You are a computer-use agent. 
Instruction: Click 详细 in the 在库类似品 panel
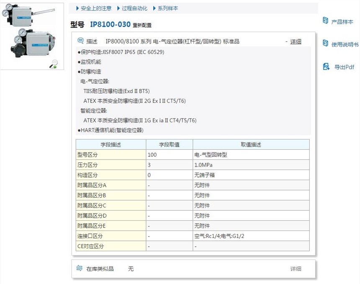tap(296, 269)
